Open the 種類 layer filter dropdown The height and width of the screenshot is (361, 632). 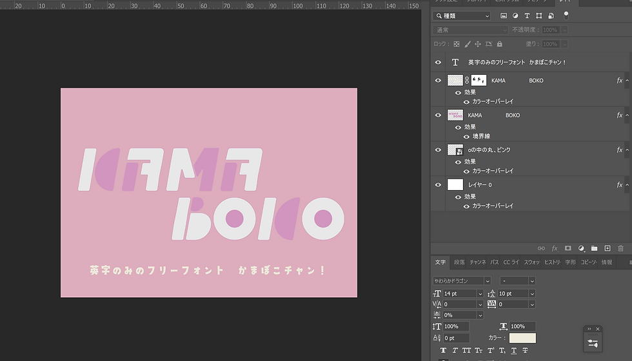(x=462, y=15)
